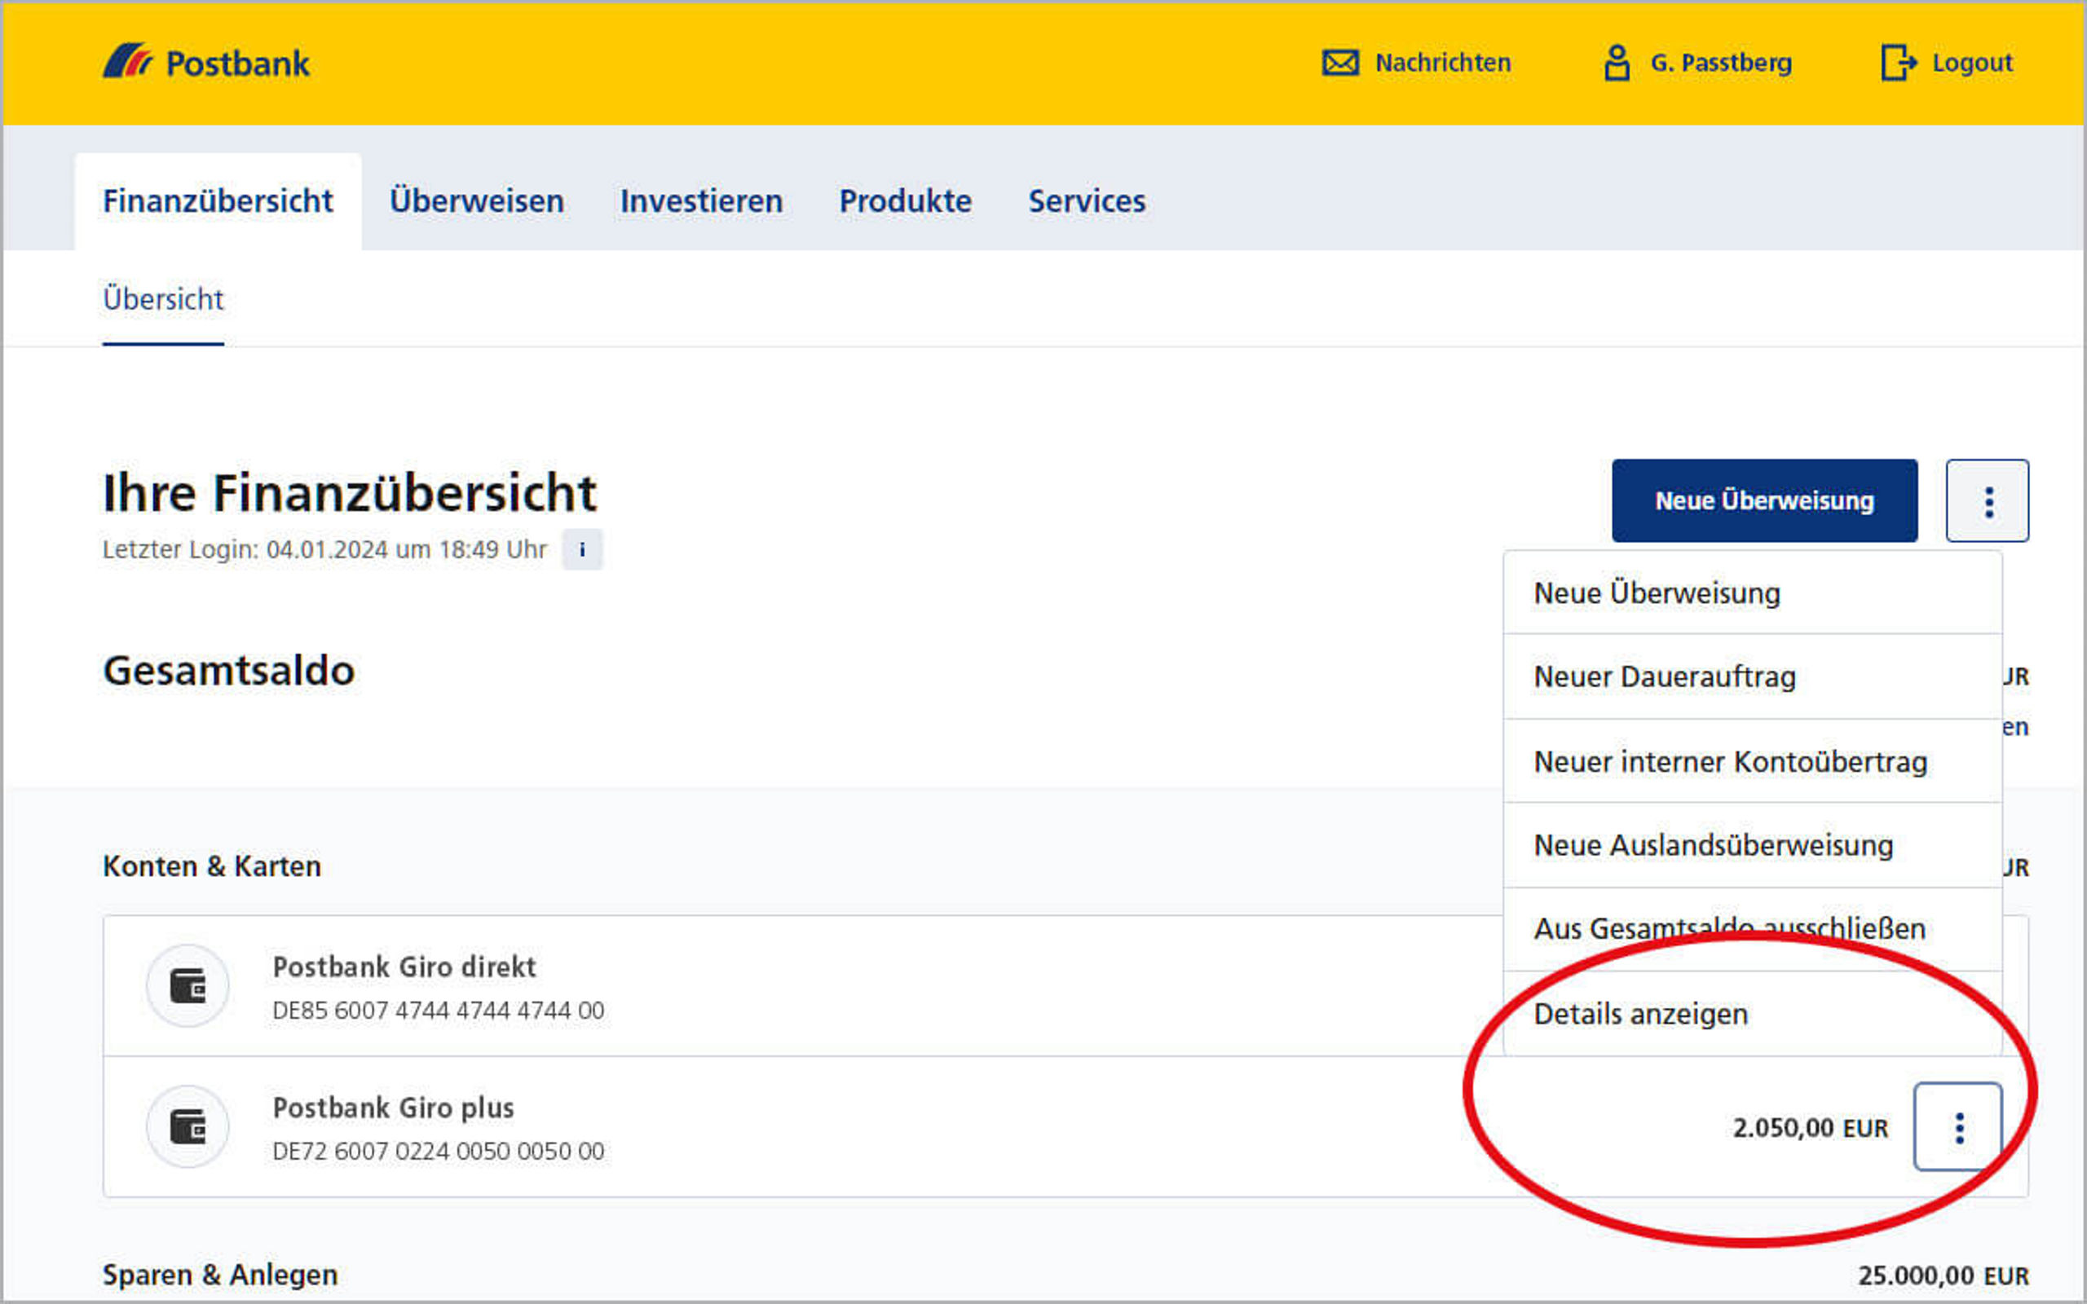2087x1304 pixels.
Task: Click the Logout door icon
Action: [1898, 63]
